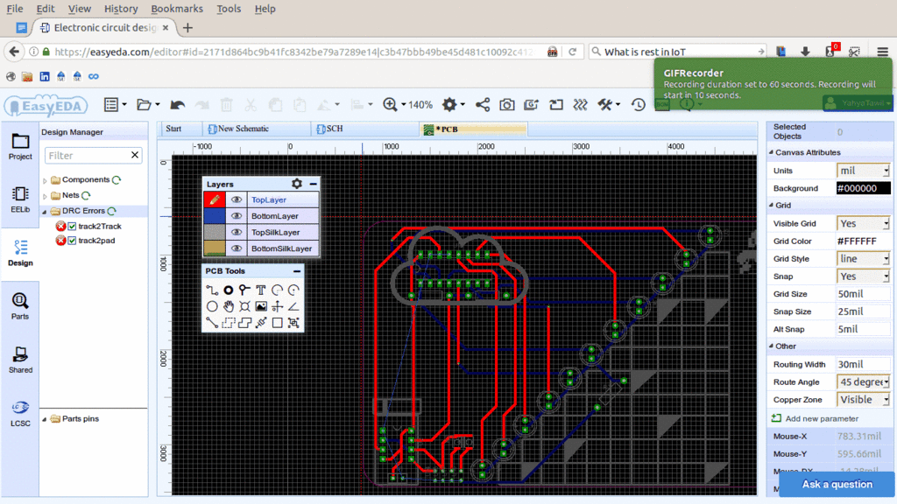Pick the Text tool from PCB Tools
This screenshot has width=897, height=504.
[261, 290]
